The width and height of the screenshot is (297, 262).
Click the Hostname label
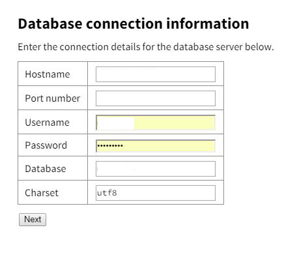[48, 74]
